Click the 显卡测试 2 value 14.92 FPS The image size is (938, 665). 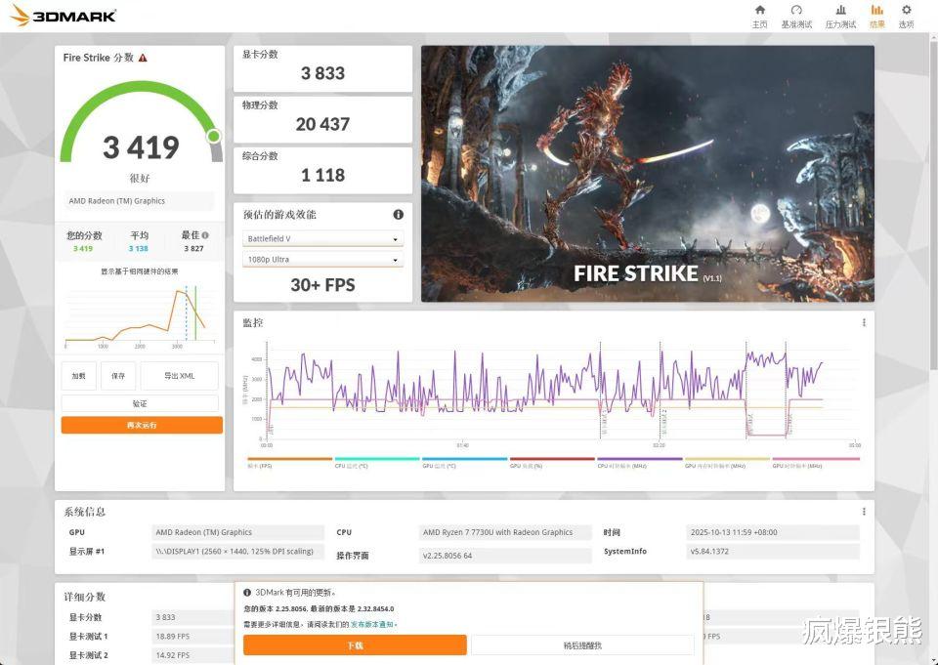pos(173,655)
